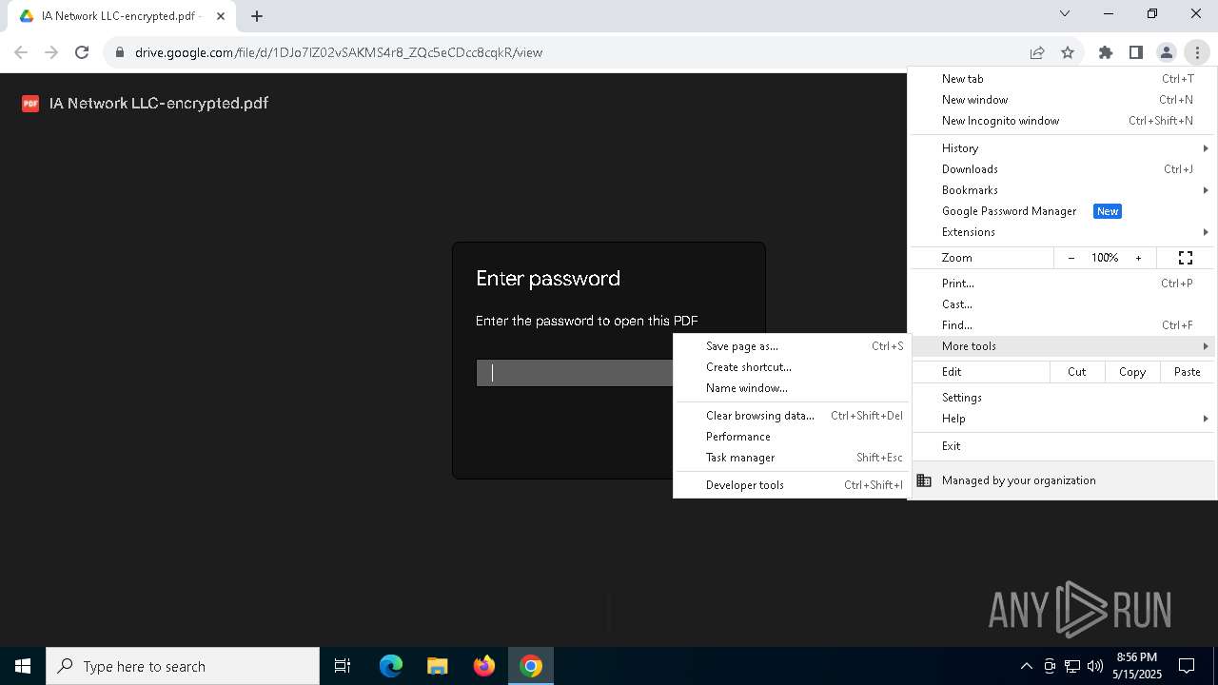Bookmark this tab with star icon
Viewport: 1218px width, 685px height.
[1068, 52]
